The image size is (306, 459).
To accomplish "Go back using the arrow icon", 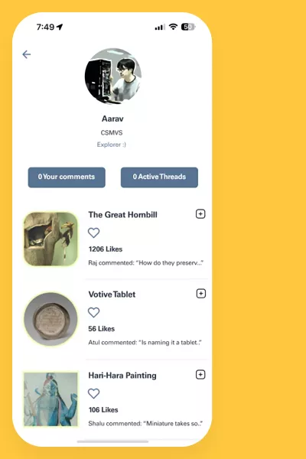I will tap(27, 54).
